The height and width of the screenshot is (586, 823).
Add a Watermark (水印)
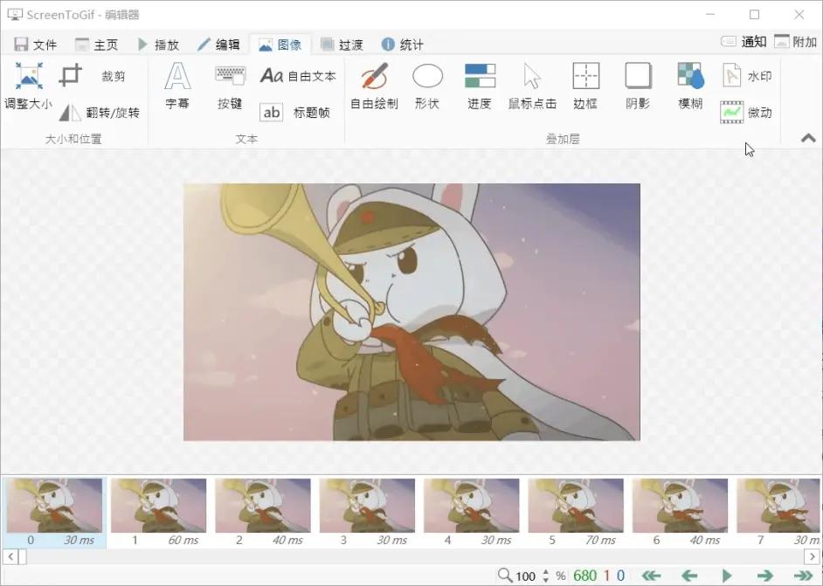746,76
